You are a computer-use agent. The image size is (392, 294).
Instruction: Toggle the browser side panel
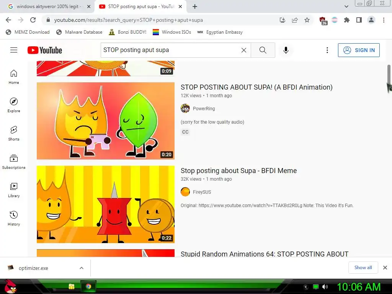click(x=359, y=20)
